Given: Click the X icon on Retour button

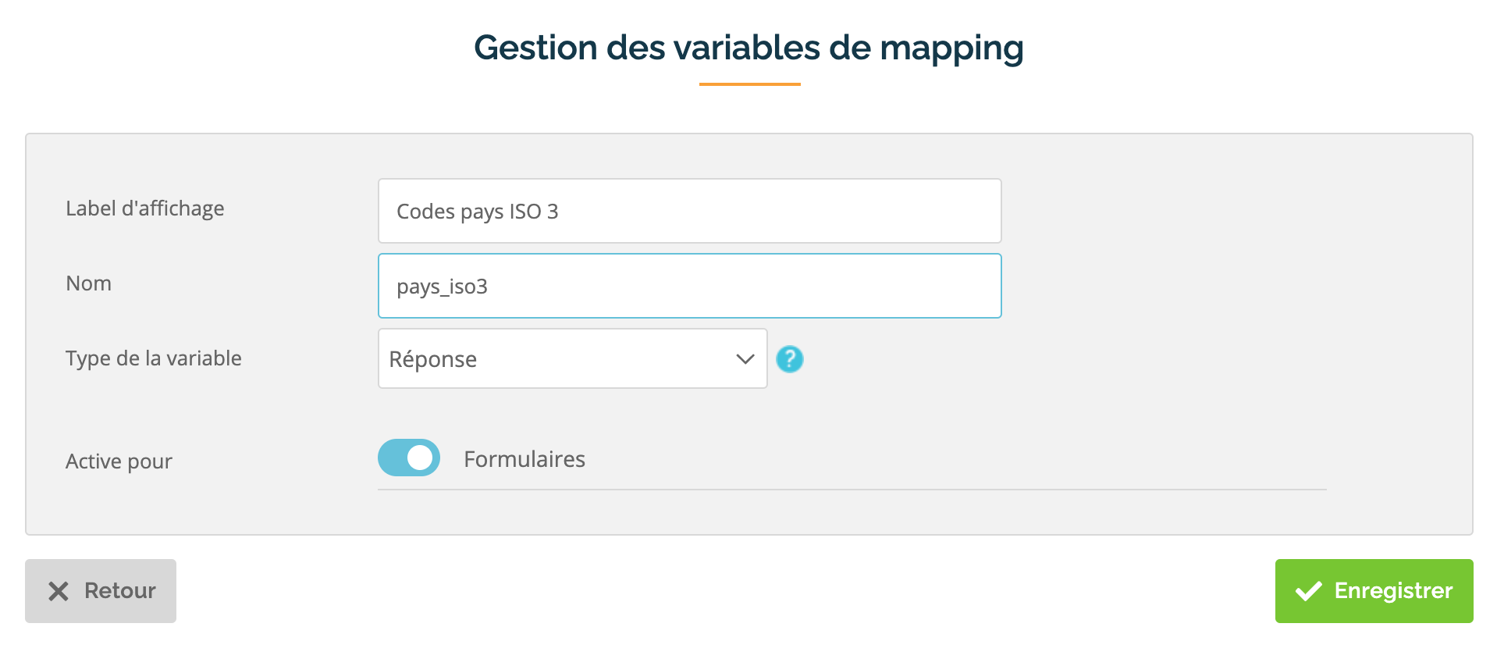Looking at the screenshot, I should 59,591.
